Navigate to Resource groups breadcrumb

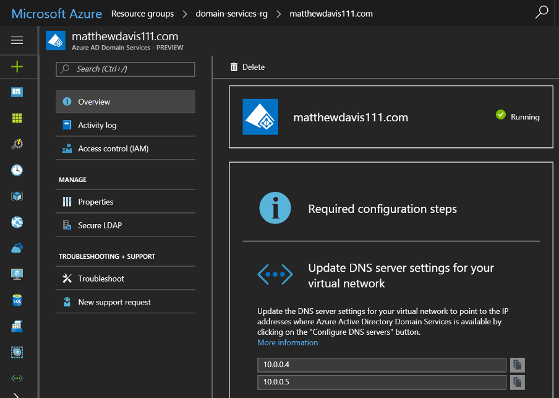(x=143, y=14)
